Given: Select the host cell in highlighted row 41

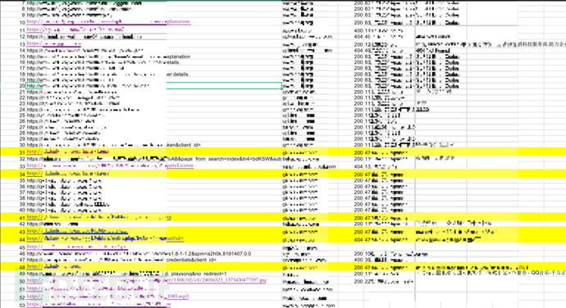Looking at the screenshot, I should 299,219.
